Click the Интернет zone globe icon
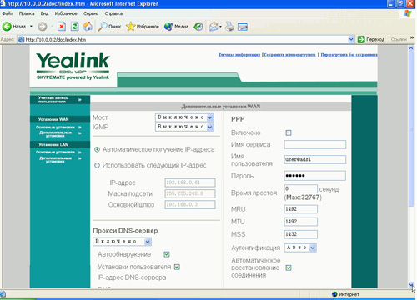Viewport: 417px width, 300px height. coord(334,294)
